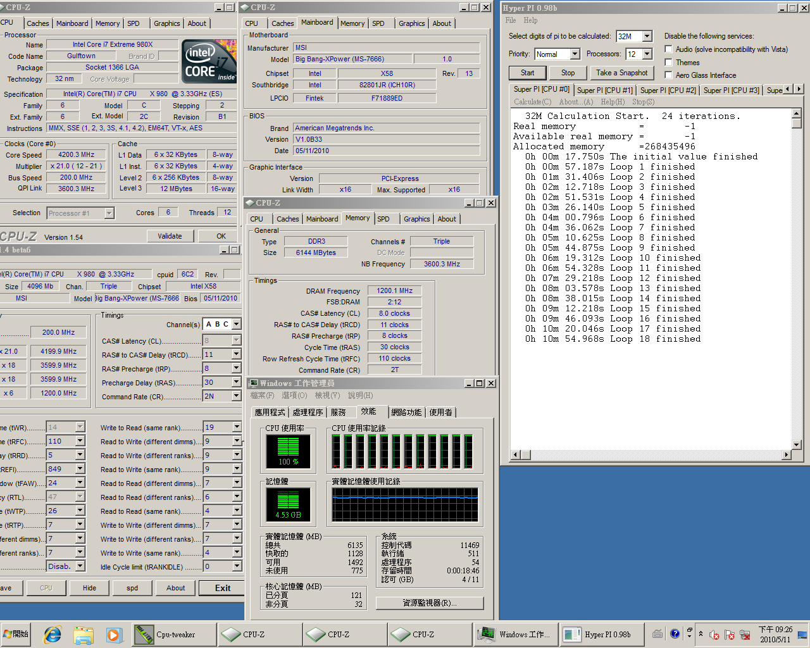Enable the Audio service disable checkbox

668,49
